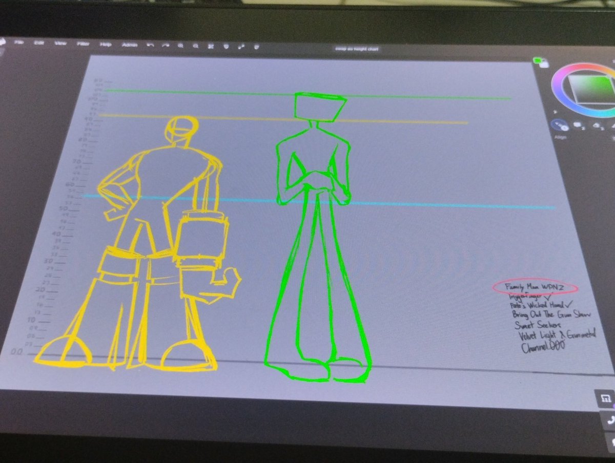615x463 pixels.
Task: Open the Filter menu
Action: tap(83, 44)
